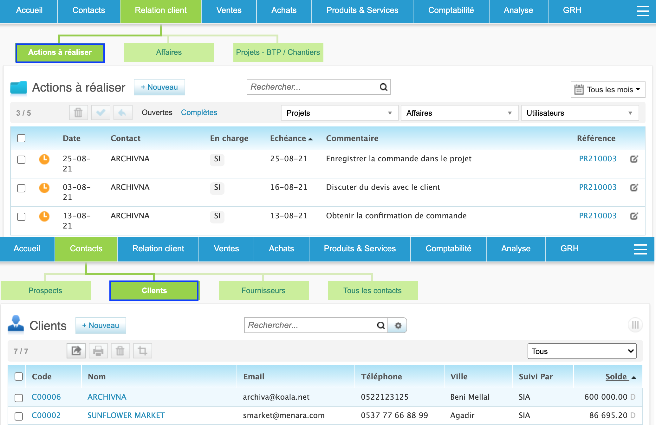Image resolution: width=656 pixels, height=425 pixels.
Task: Toggle the select-all checkbox in Actions table
Action: 21,138
